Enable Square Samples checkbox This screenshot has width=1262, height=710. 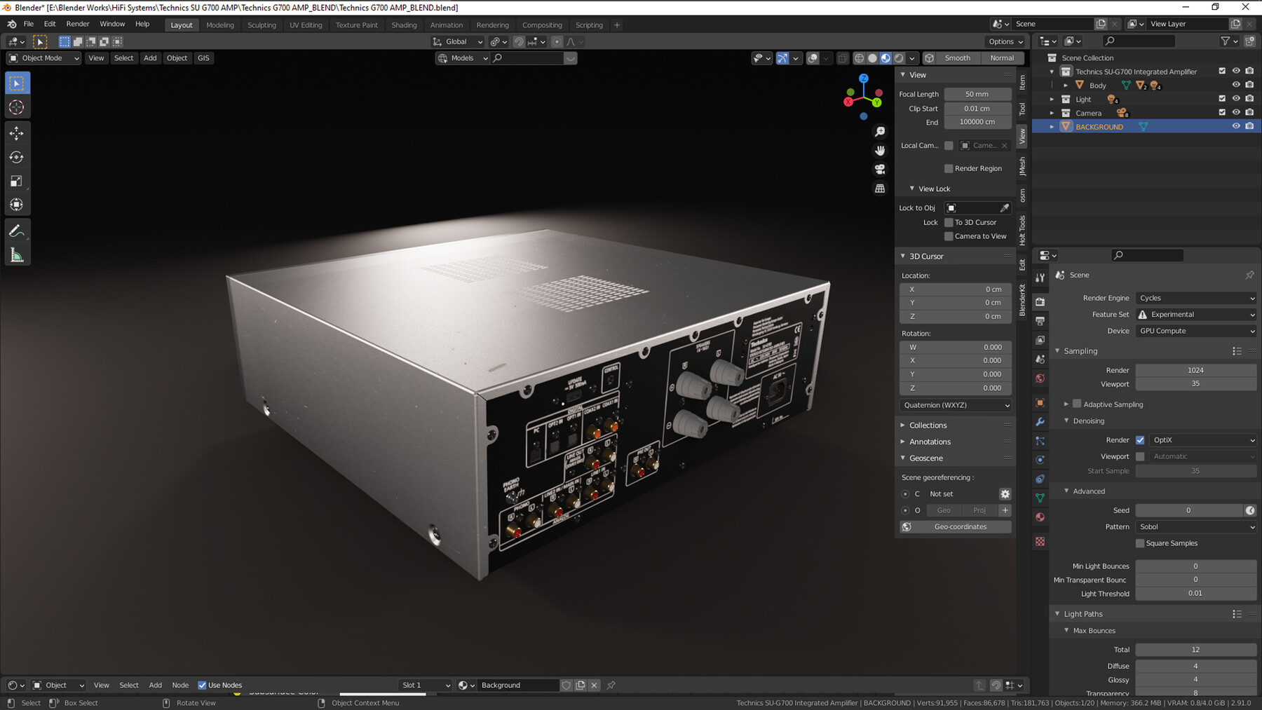(1139, 543)
